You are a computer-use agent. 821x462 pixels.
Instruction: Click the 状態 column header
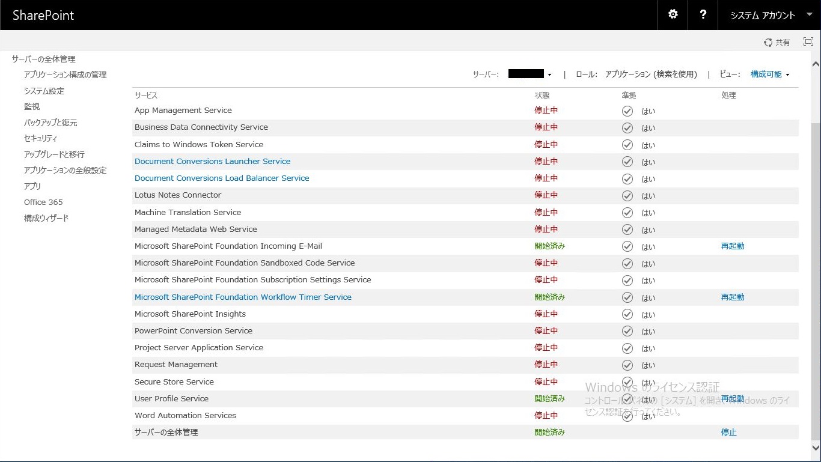click(x=542, y=96)
